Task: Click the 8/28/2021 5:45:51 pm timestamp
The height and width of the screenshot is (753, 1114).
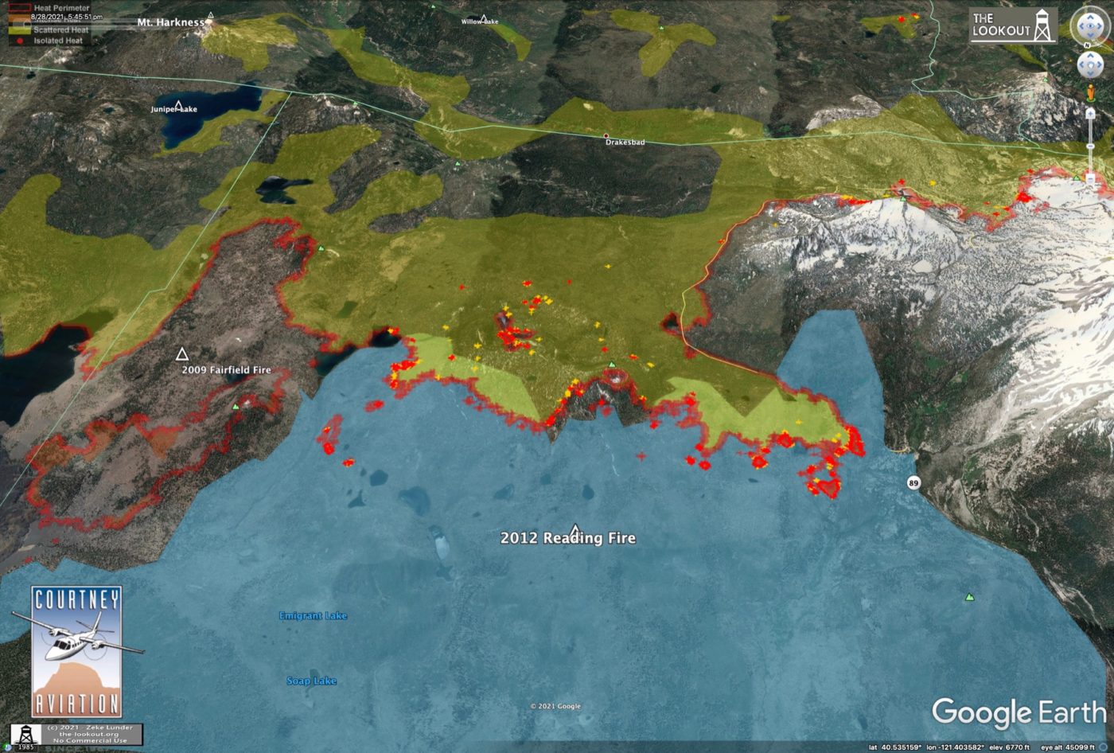Action: point(66,17)
